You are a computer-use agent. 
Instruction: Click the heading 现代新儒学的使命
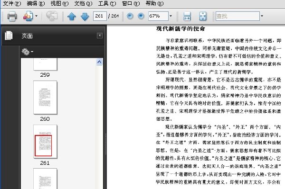pos(180,28)
